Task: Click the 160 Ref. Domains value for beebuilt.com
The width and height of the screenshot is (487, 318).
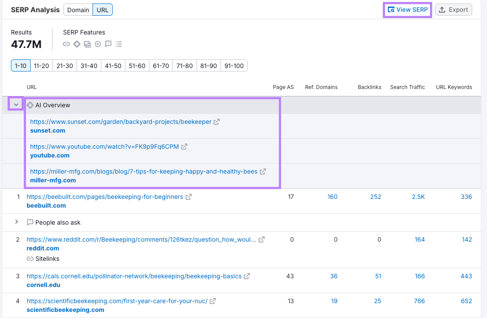Action: point(332,197)
